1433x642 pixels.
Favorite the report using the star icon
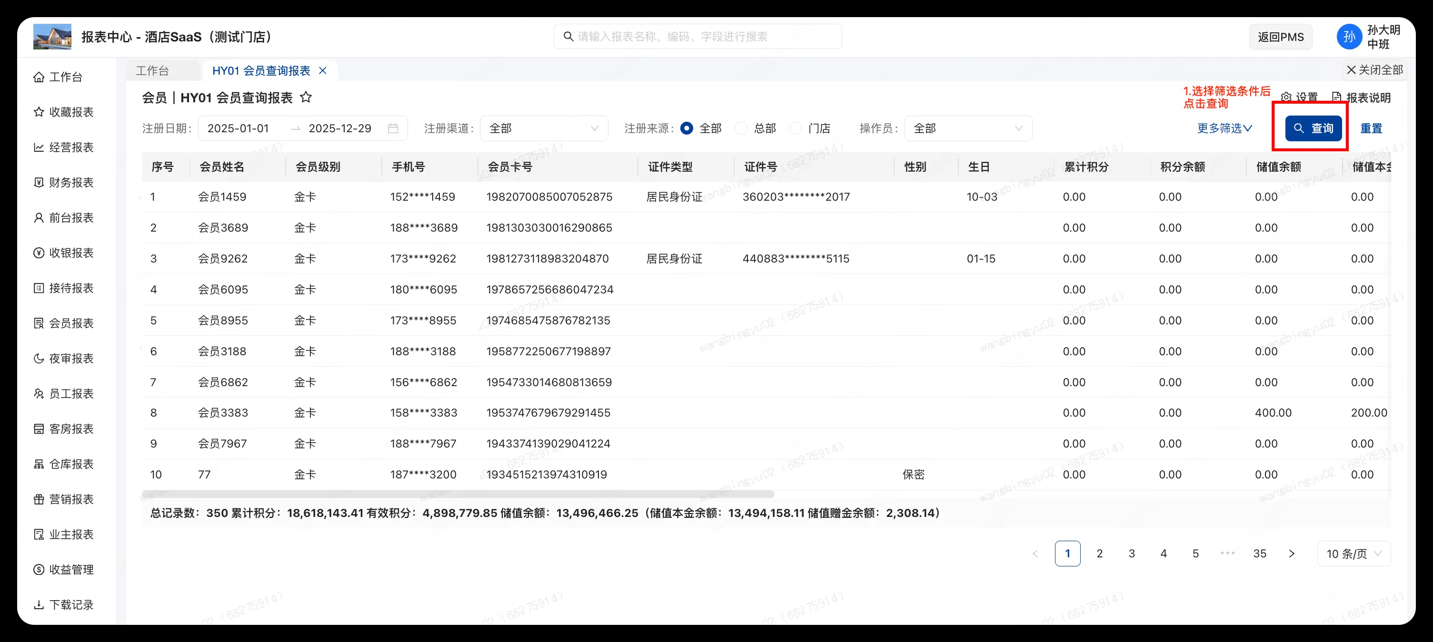click(x=306, y=97)
